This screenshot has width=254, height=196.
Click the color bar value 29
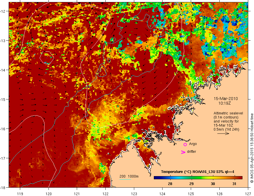point(191,184)
